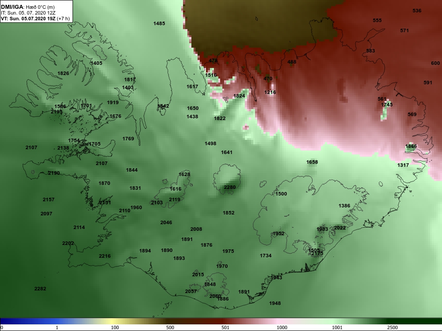
Task: Click the 1822 value
Action: [x=220, y=118]
